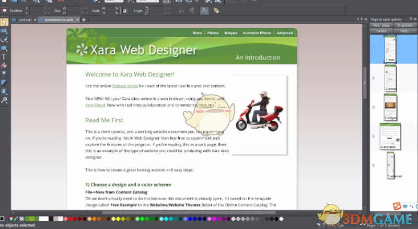Select the Photo tool
The image size is (418, 229).
point(4,31)
